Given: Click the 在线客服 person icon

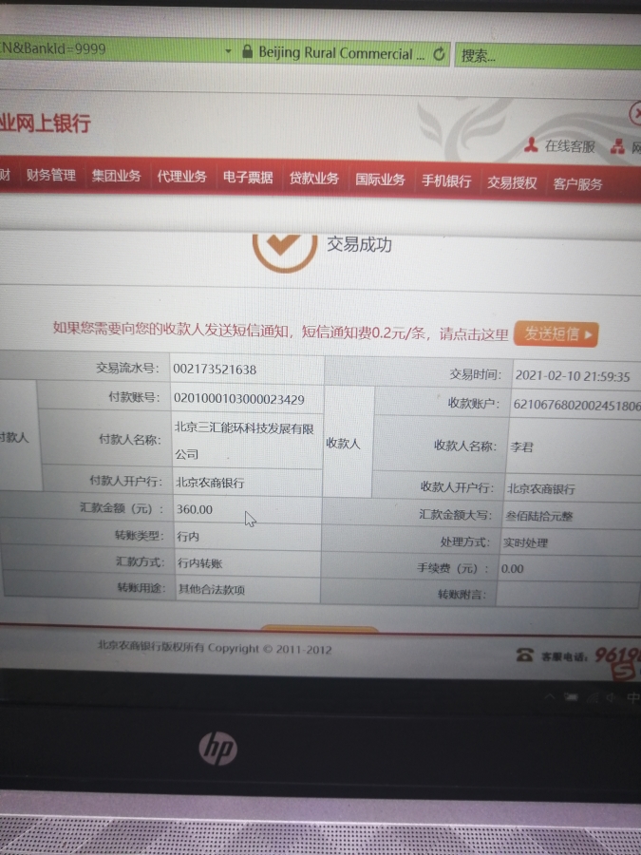Looking at the screenshot, I should [x=532, y=144].
